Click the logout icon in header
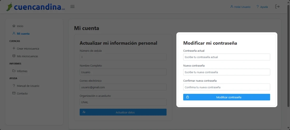This screenshot has width=290, height=130. 277,7
